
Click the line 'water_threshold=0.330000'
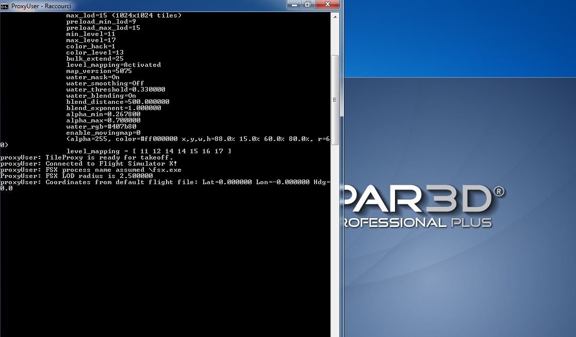[116, 90]
